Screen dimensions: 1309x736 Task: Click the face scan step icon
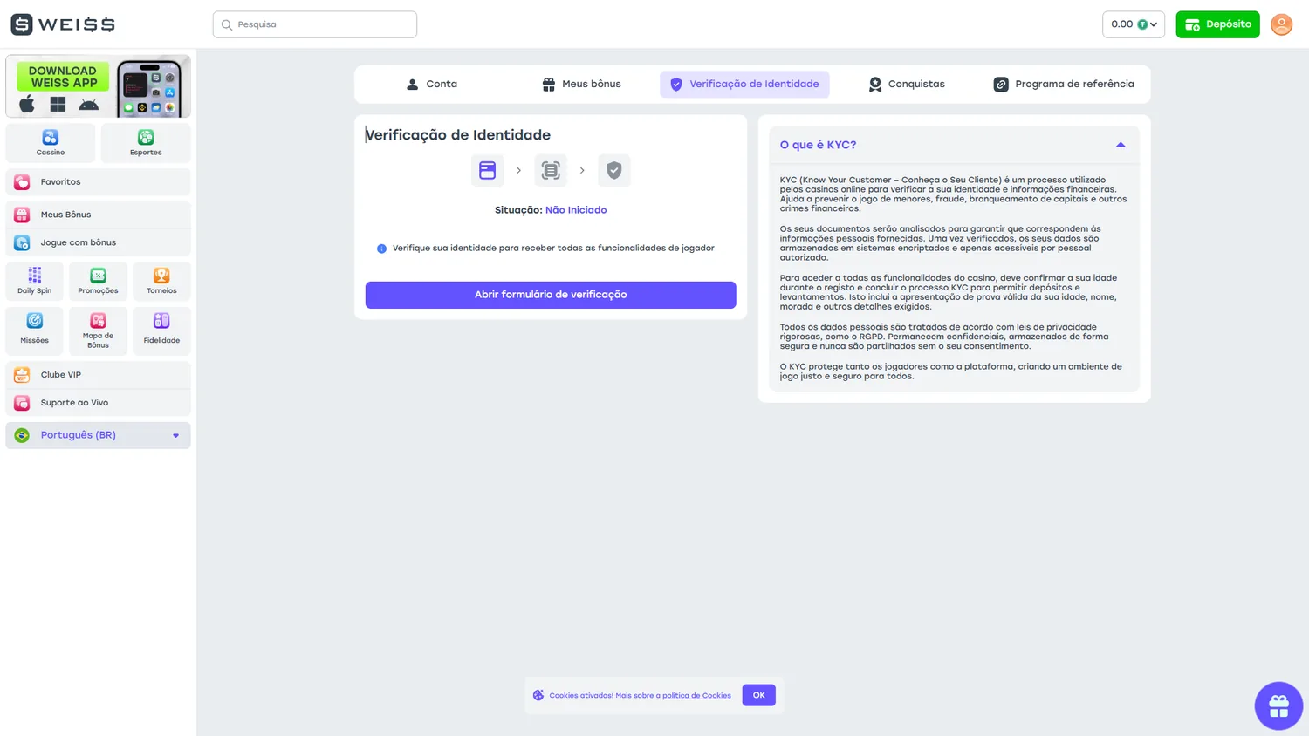tap(551, 170)
